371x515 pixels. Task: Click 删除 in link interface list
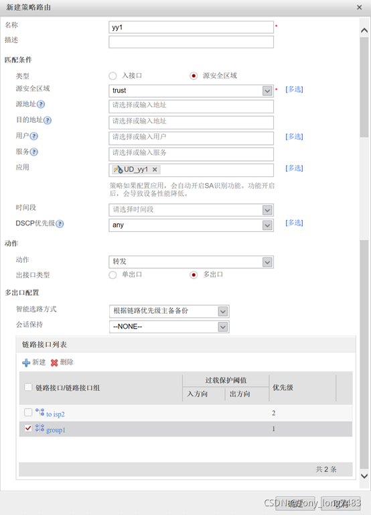tap(66, 362)
